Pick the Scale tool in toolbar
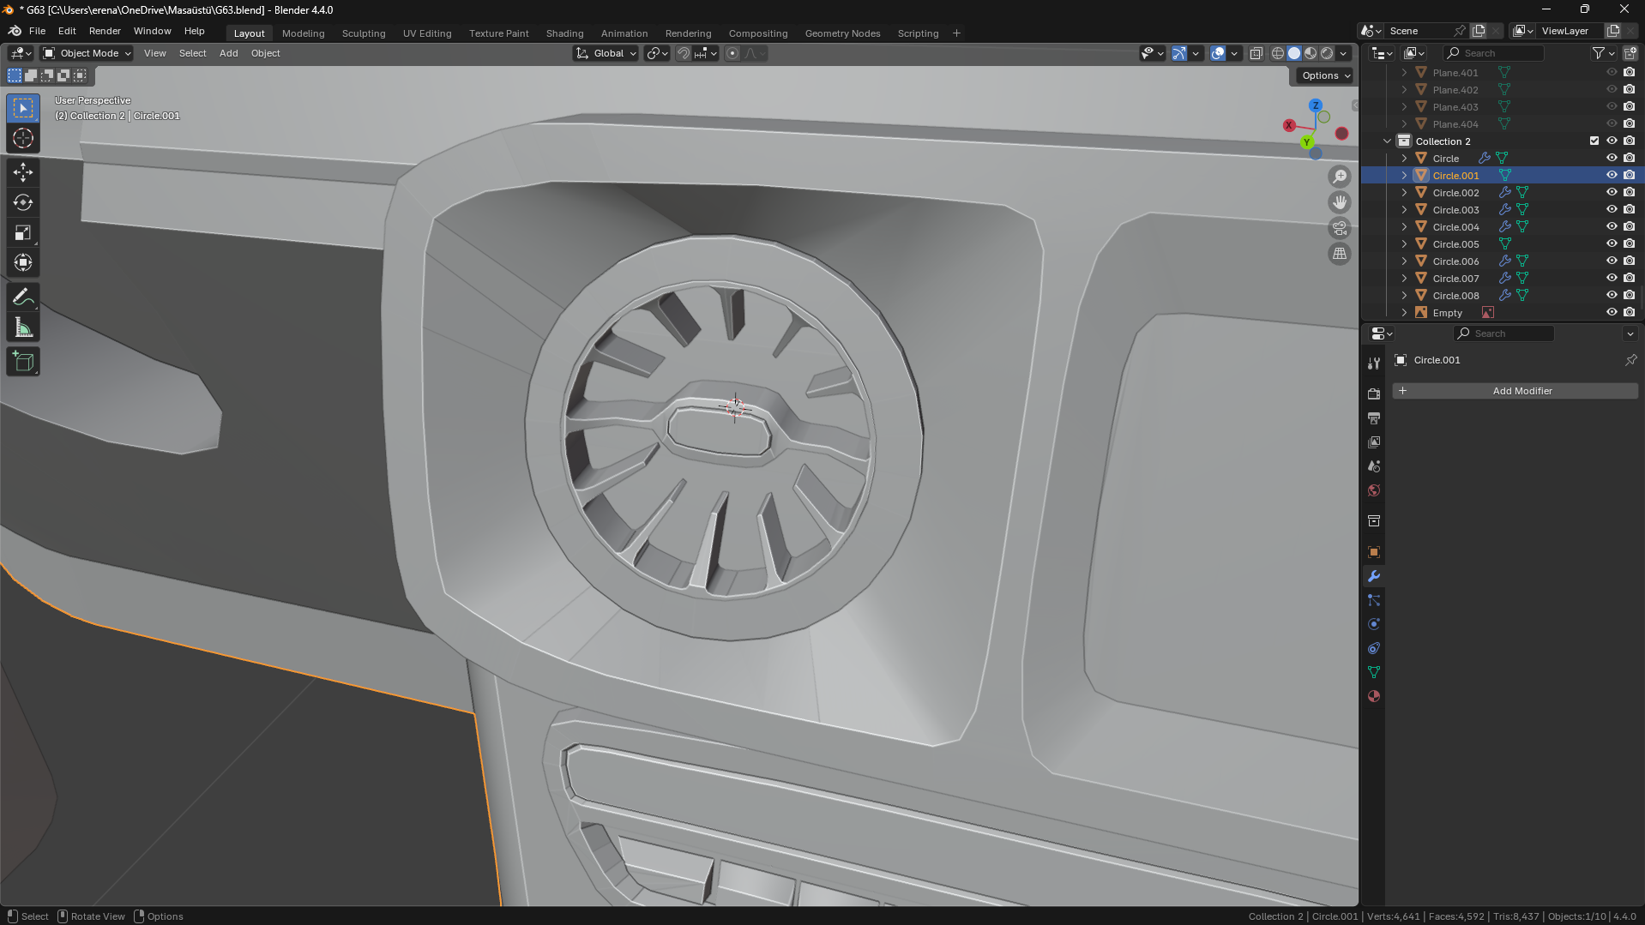 [x=23, y=233]
